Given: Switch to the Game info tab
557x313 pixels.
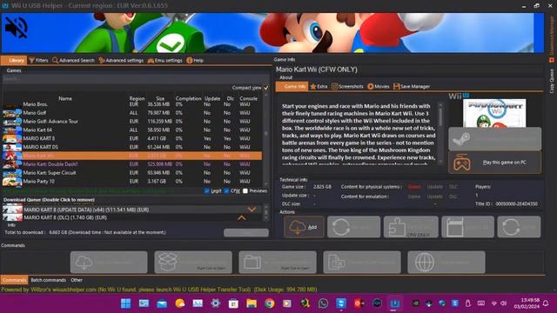Looking at the screenshot, I should pyautogui.click(x=292, y=87).
